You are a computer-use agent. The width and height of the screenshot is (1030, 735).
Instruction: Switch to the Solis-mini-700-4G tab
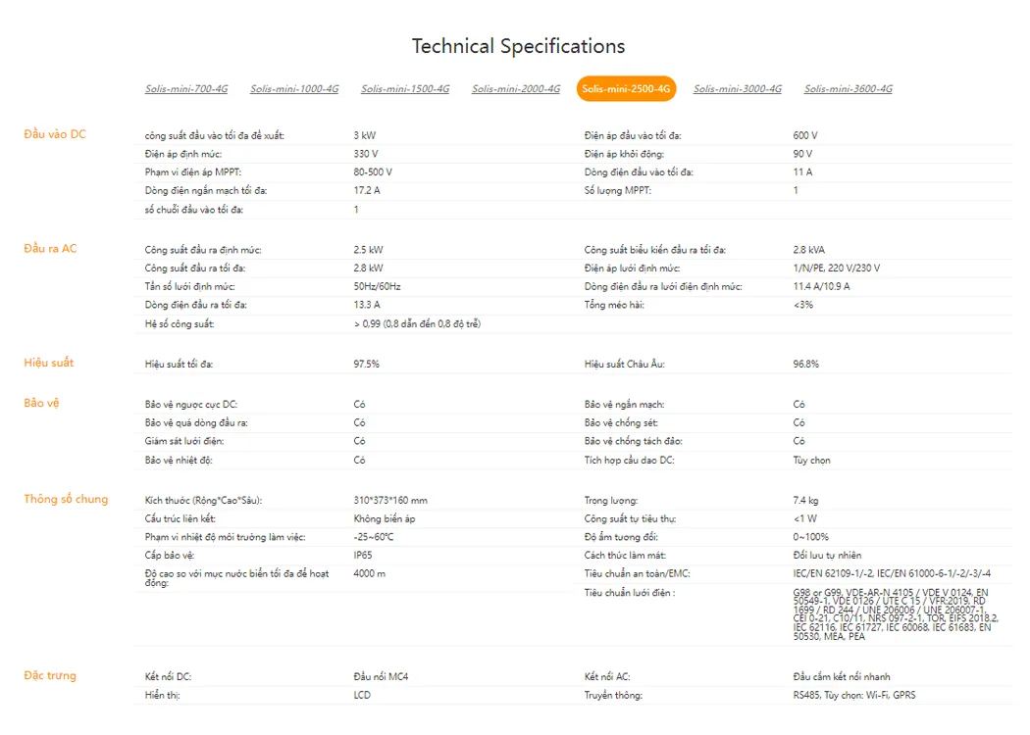pyautogui.click(x=186, y=89)
